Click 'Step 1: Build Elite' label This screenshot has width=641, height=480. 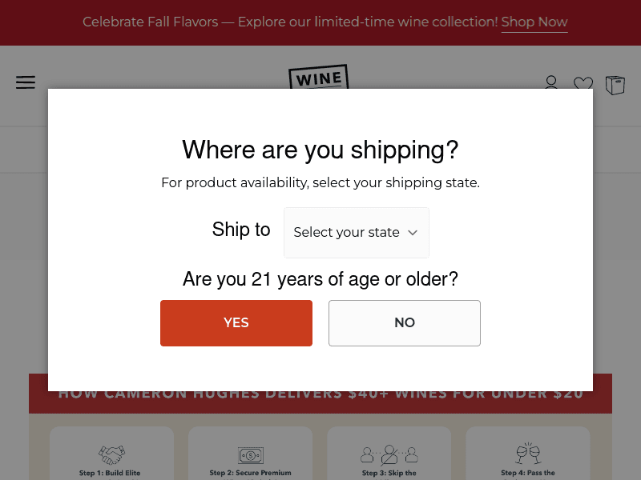click(110, 473)
